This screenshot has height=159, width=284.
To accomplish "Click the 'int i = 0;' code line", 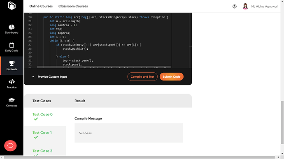I will coord(58,37).
